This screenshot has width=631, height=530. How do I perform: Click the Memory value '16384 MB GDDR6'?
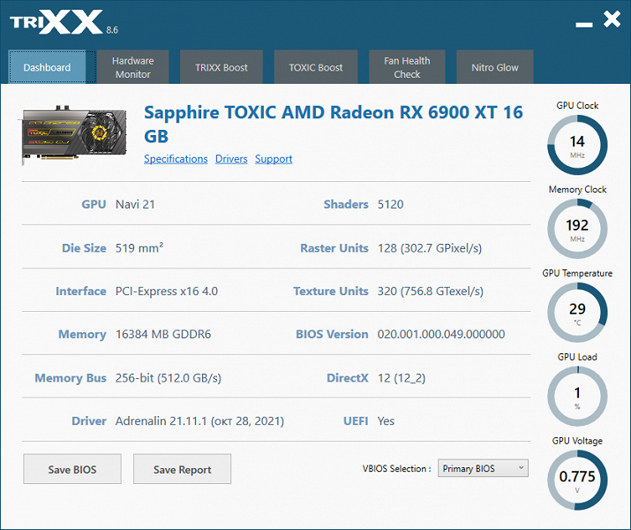(x=163, y=334)
